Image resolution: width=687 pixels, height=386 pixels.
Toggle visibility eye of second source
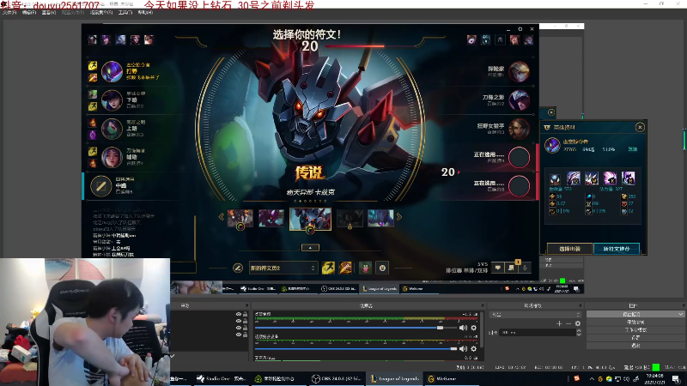239,321
